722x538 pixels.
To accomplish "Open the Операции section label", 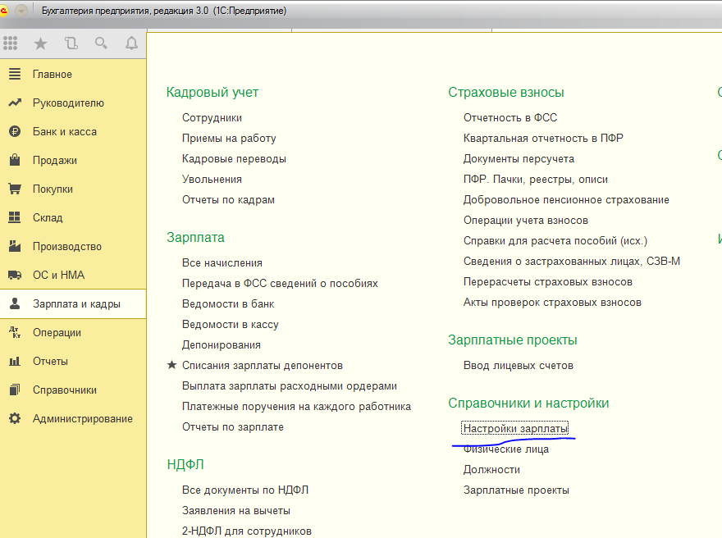I will (x=57, y=332).
